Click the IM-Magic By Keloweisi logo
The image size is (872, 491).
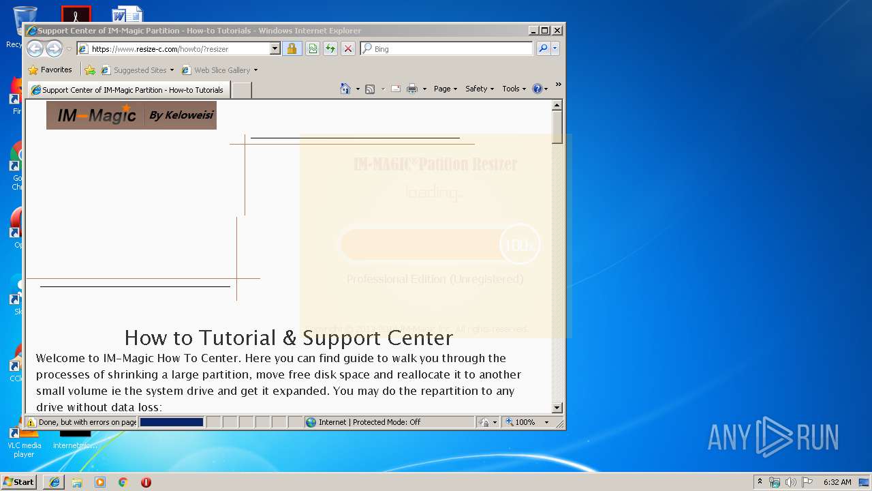[x=131, y=115]
